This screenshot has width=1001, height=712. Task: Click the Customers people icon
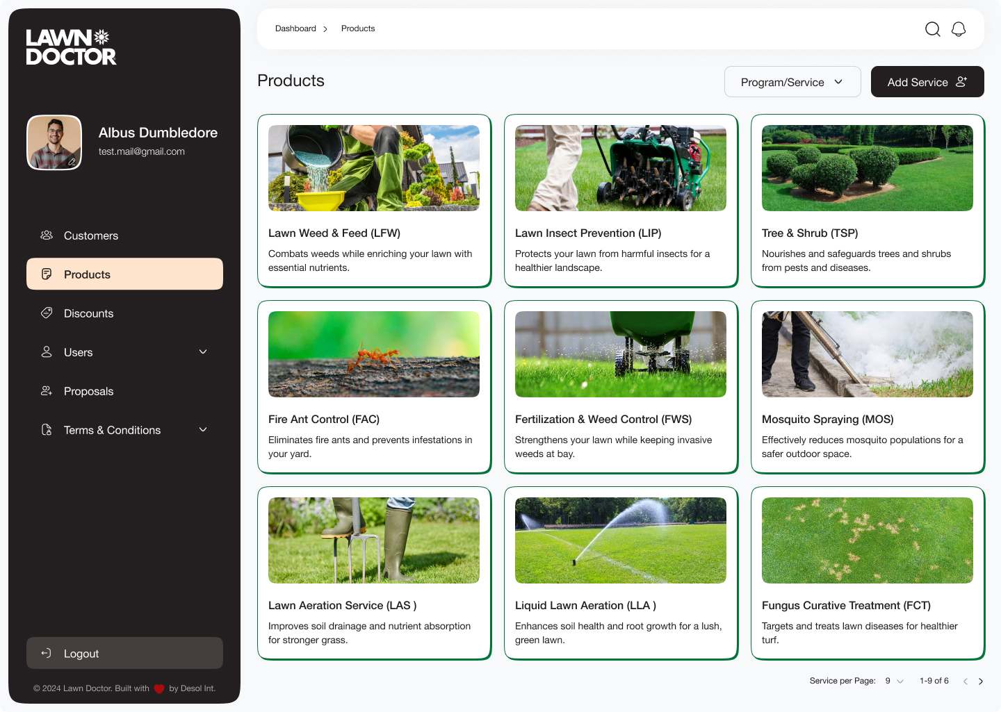click(x=47, y=235)
